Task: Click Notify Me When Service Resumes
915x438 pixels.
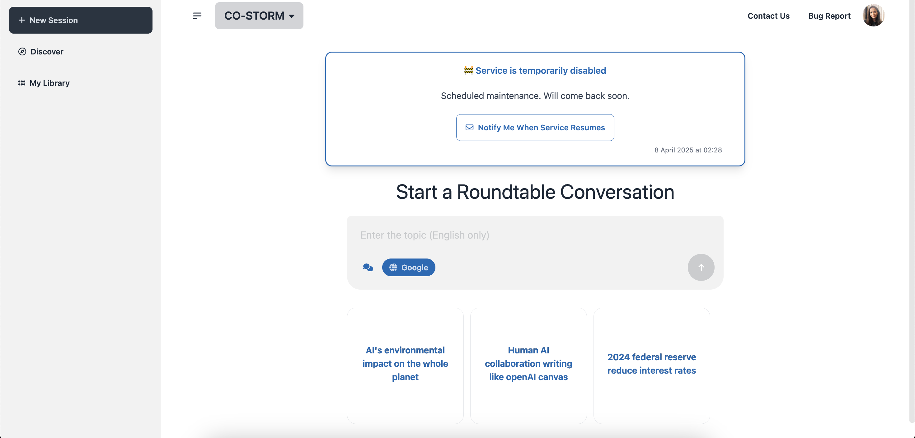Action: pos(535,128)
